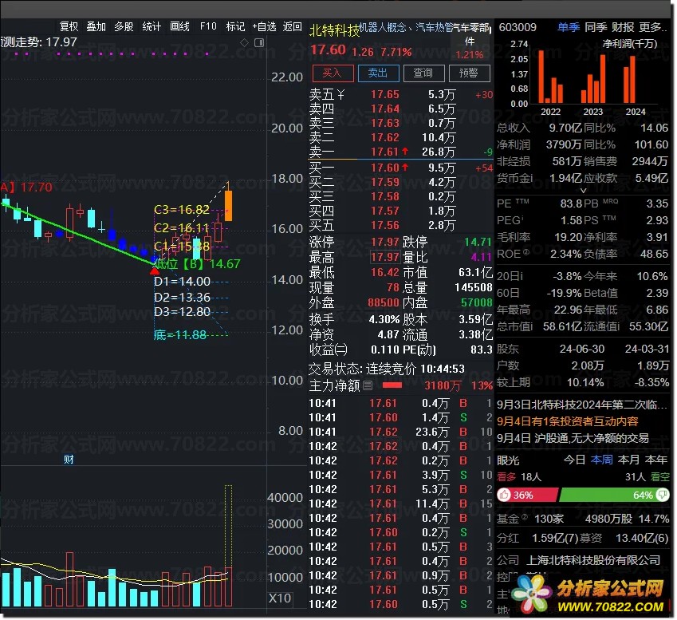The image size is (677, 620).
Task: Add stock via +自选
Action: click(x=264, y=26)
